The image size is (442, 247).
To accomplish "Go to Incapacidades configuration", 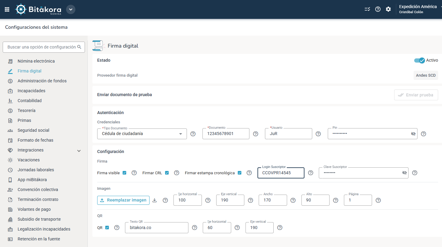I will pos(31,91).
